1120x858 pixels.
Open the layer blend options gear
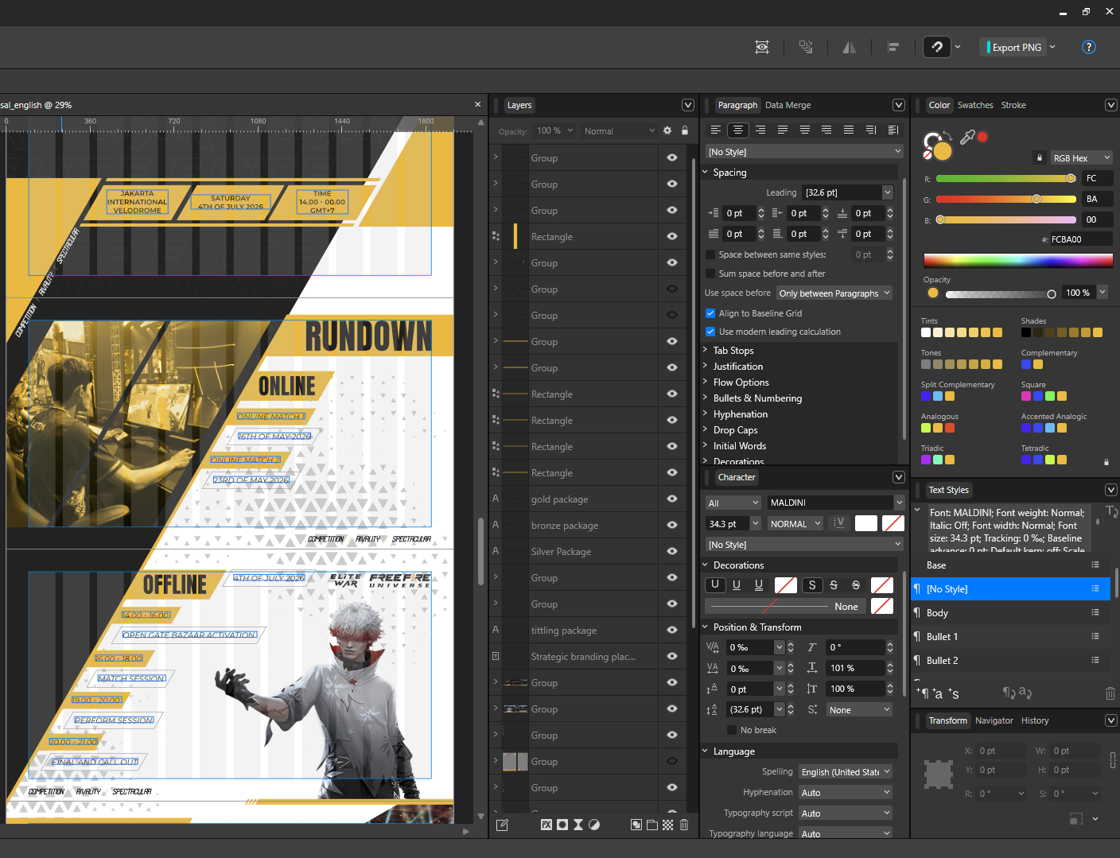click(x=667, y=130)
